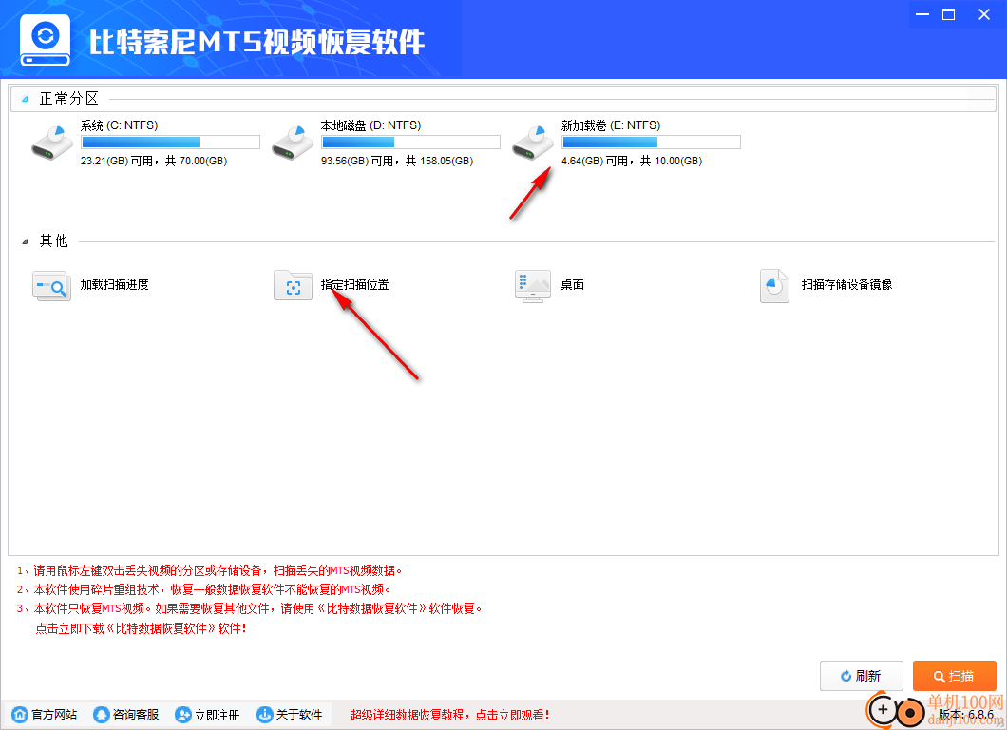Select the 新加载卷 (E: NTFS) drive icon
1007x730 pixels.
pyautogui.click(x=532, y=143)
